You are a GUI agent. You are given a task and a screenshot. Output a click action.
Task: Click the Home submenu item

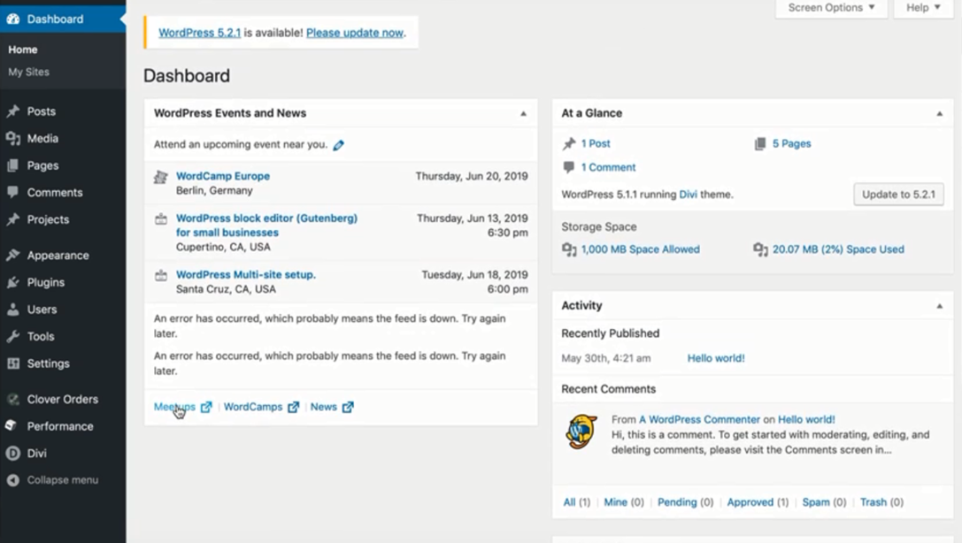pos(23,50)
